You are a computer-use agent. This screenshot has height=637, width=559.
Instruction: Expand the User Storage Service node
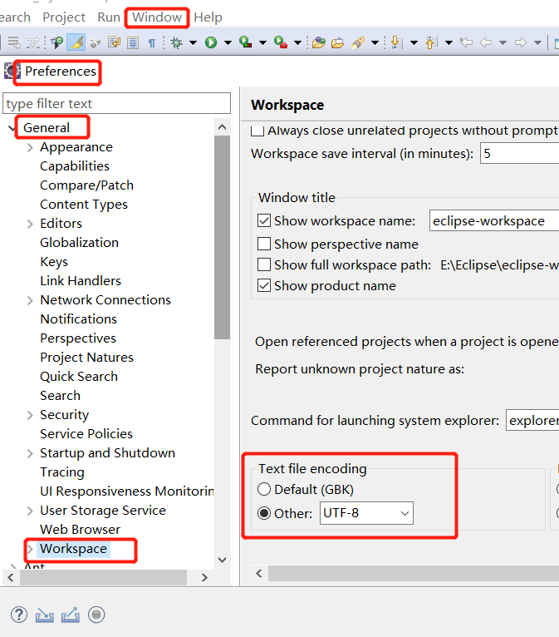click(x=30, y=511)
